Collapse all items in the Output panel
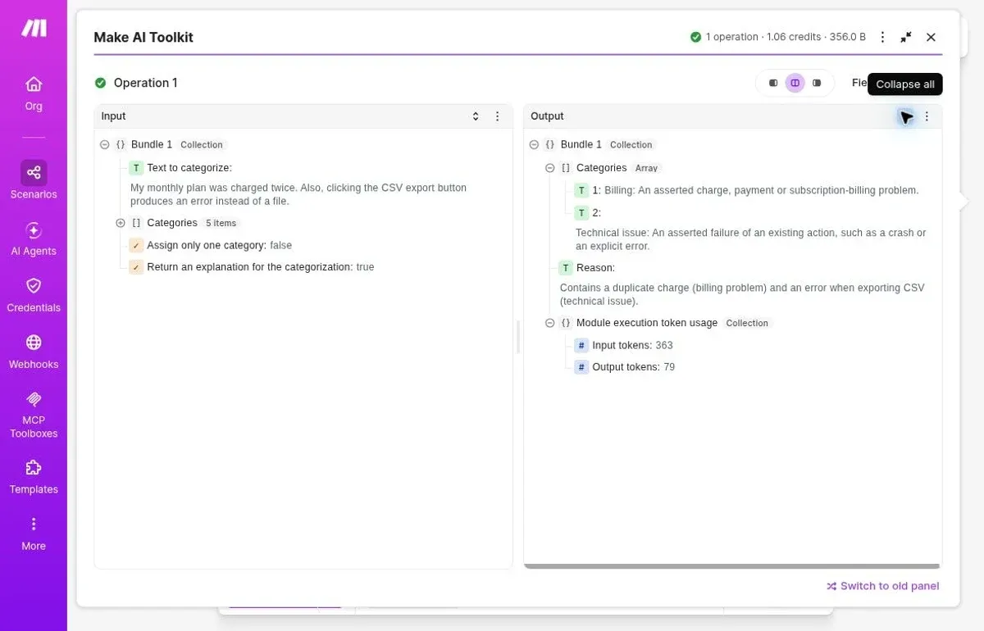This screenshot has height=631, width=984. pyautogui.click(x=905, y=116)
